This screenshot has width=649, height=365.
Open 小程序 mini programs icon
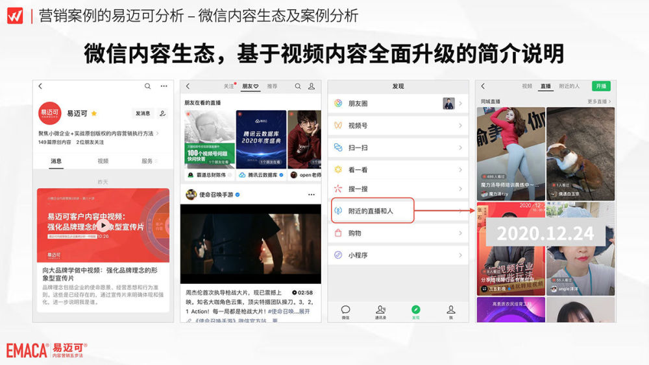pos(338,255)
